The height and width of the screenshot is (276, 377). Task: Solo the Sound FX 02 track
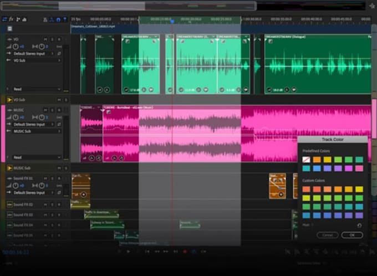(52, 205)
